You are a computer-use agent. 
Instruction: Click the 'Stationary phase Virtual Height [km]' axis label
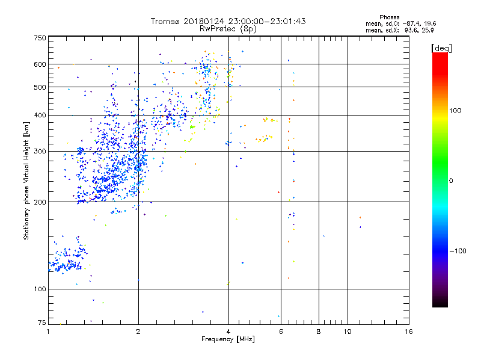[x=26, y=180]
